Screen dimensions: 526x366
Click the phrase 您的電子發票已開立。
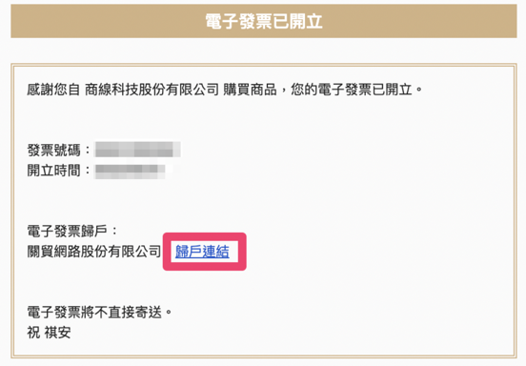(x=357, y=90)
